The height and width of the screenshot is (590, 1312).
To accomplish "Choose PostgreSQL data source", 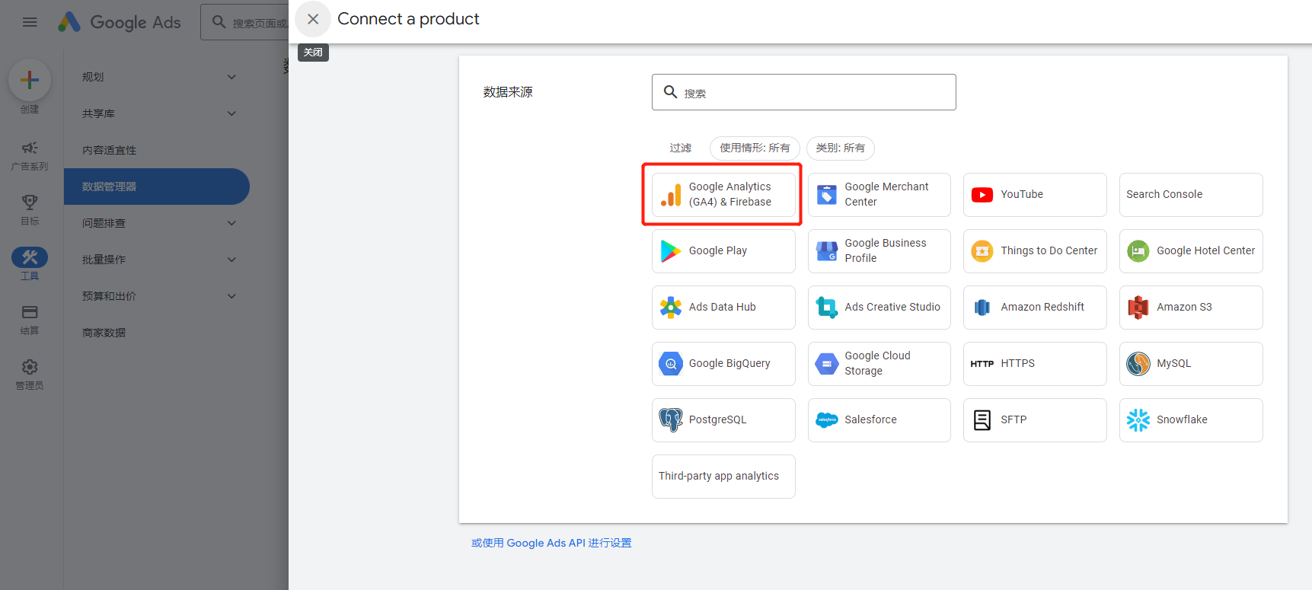I will [x=723, y=420].
